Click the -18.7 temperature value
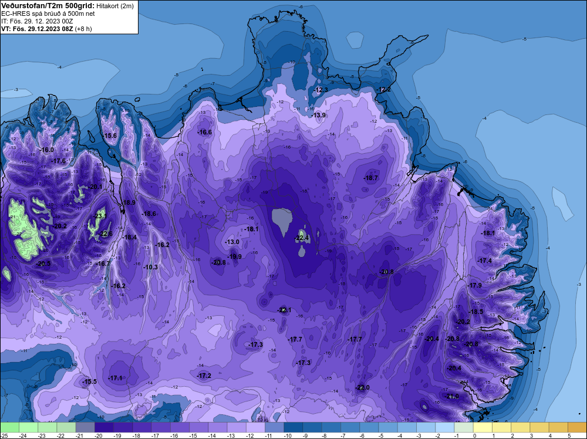This screenshot has width=587, height=439. [371, 178]
